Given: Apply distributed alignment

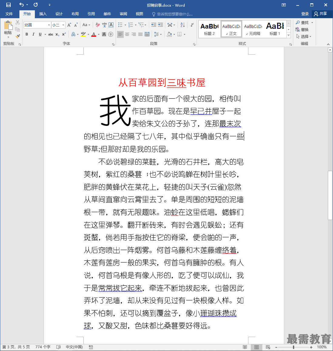Looking at the screenshot, I should pos(147,35).
